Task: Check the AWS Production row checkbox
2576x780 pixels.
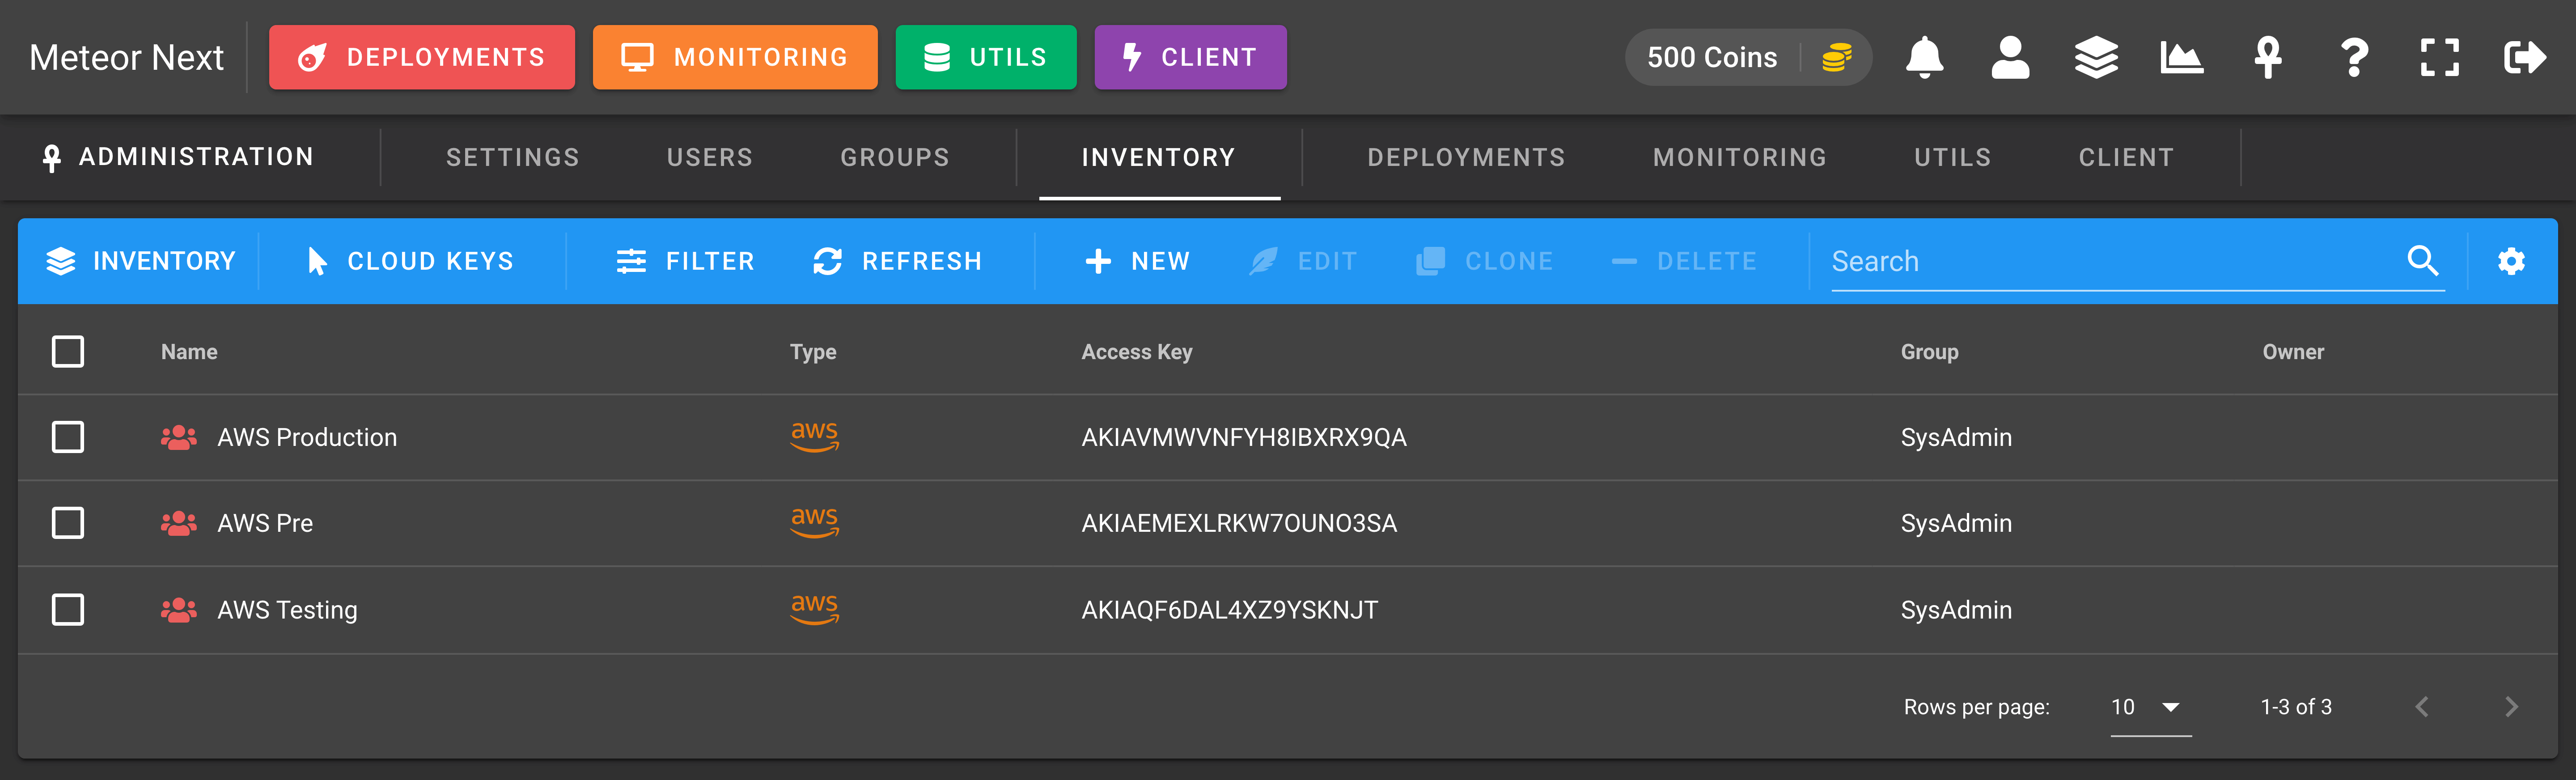Action: (x=68, y=437)
